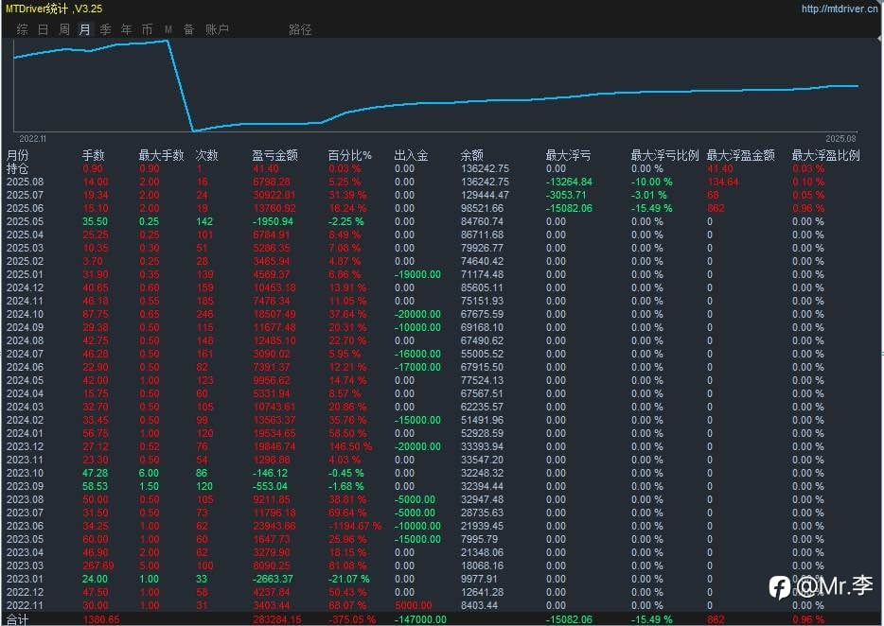Open the 季 quarterly tab
The image size is (884, 626).
click(x=105, y=29)
